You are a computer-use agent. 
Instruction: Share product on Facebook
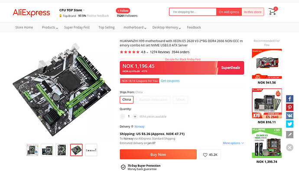click(289, 99)
